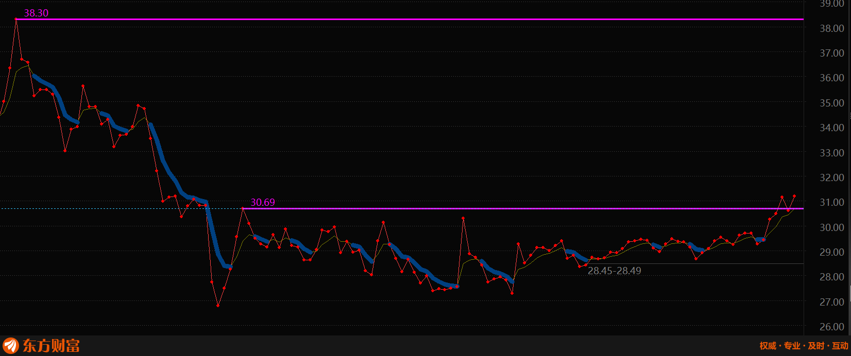Click the 31.00 price axis label
851x356 pixels.
832,202
